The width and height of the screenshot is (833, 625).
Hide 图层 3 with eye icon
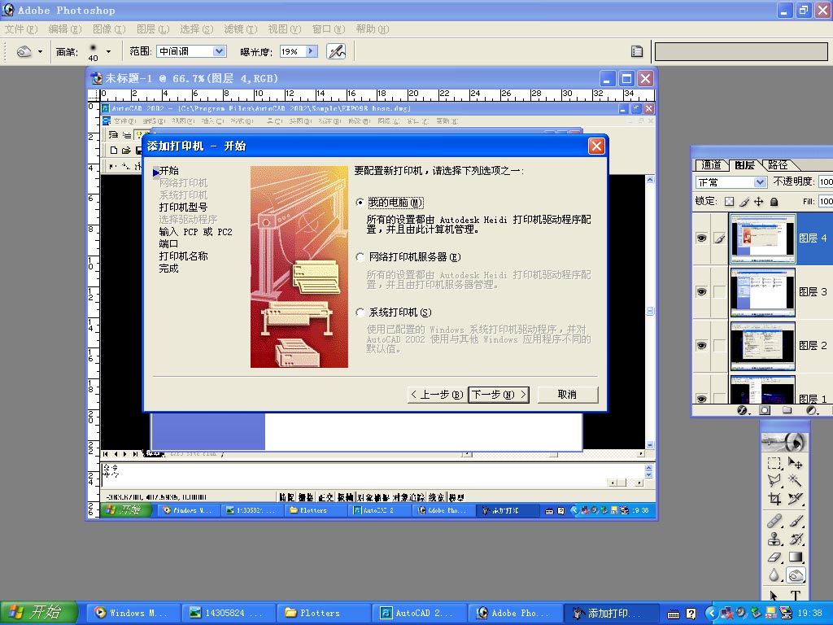point(701,292)
